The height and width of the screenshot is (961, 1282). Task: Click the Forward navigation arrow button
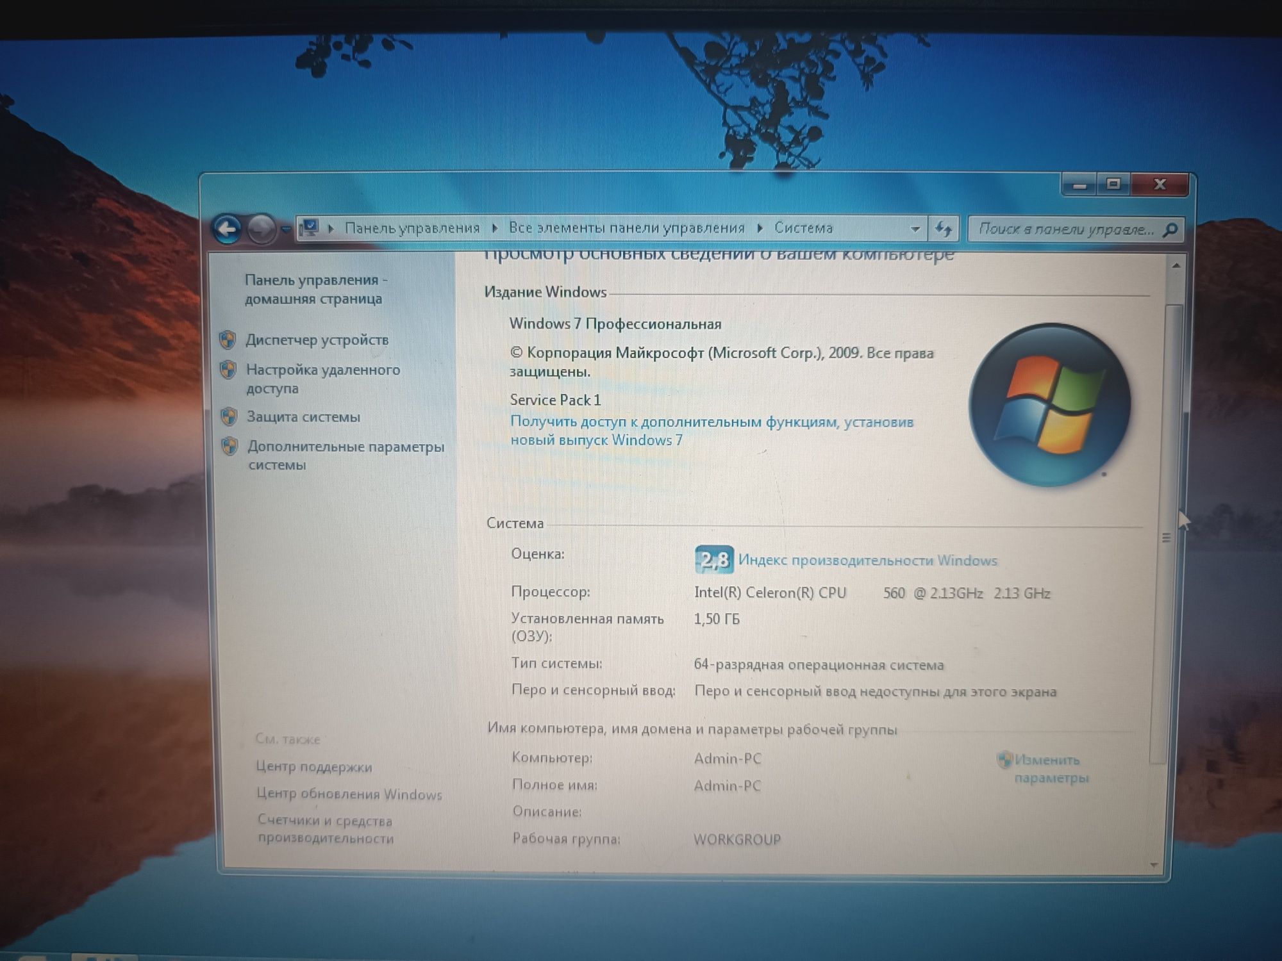point(262,229)
